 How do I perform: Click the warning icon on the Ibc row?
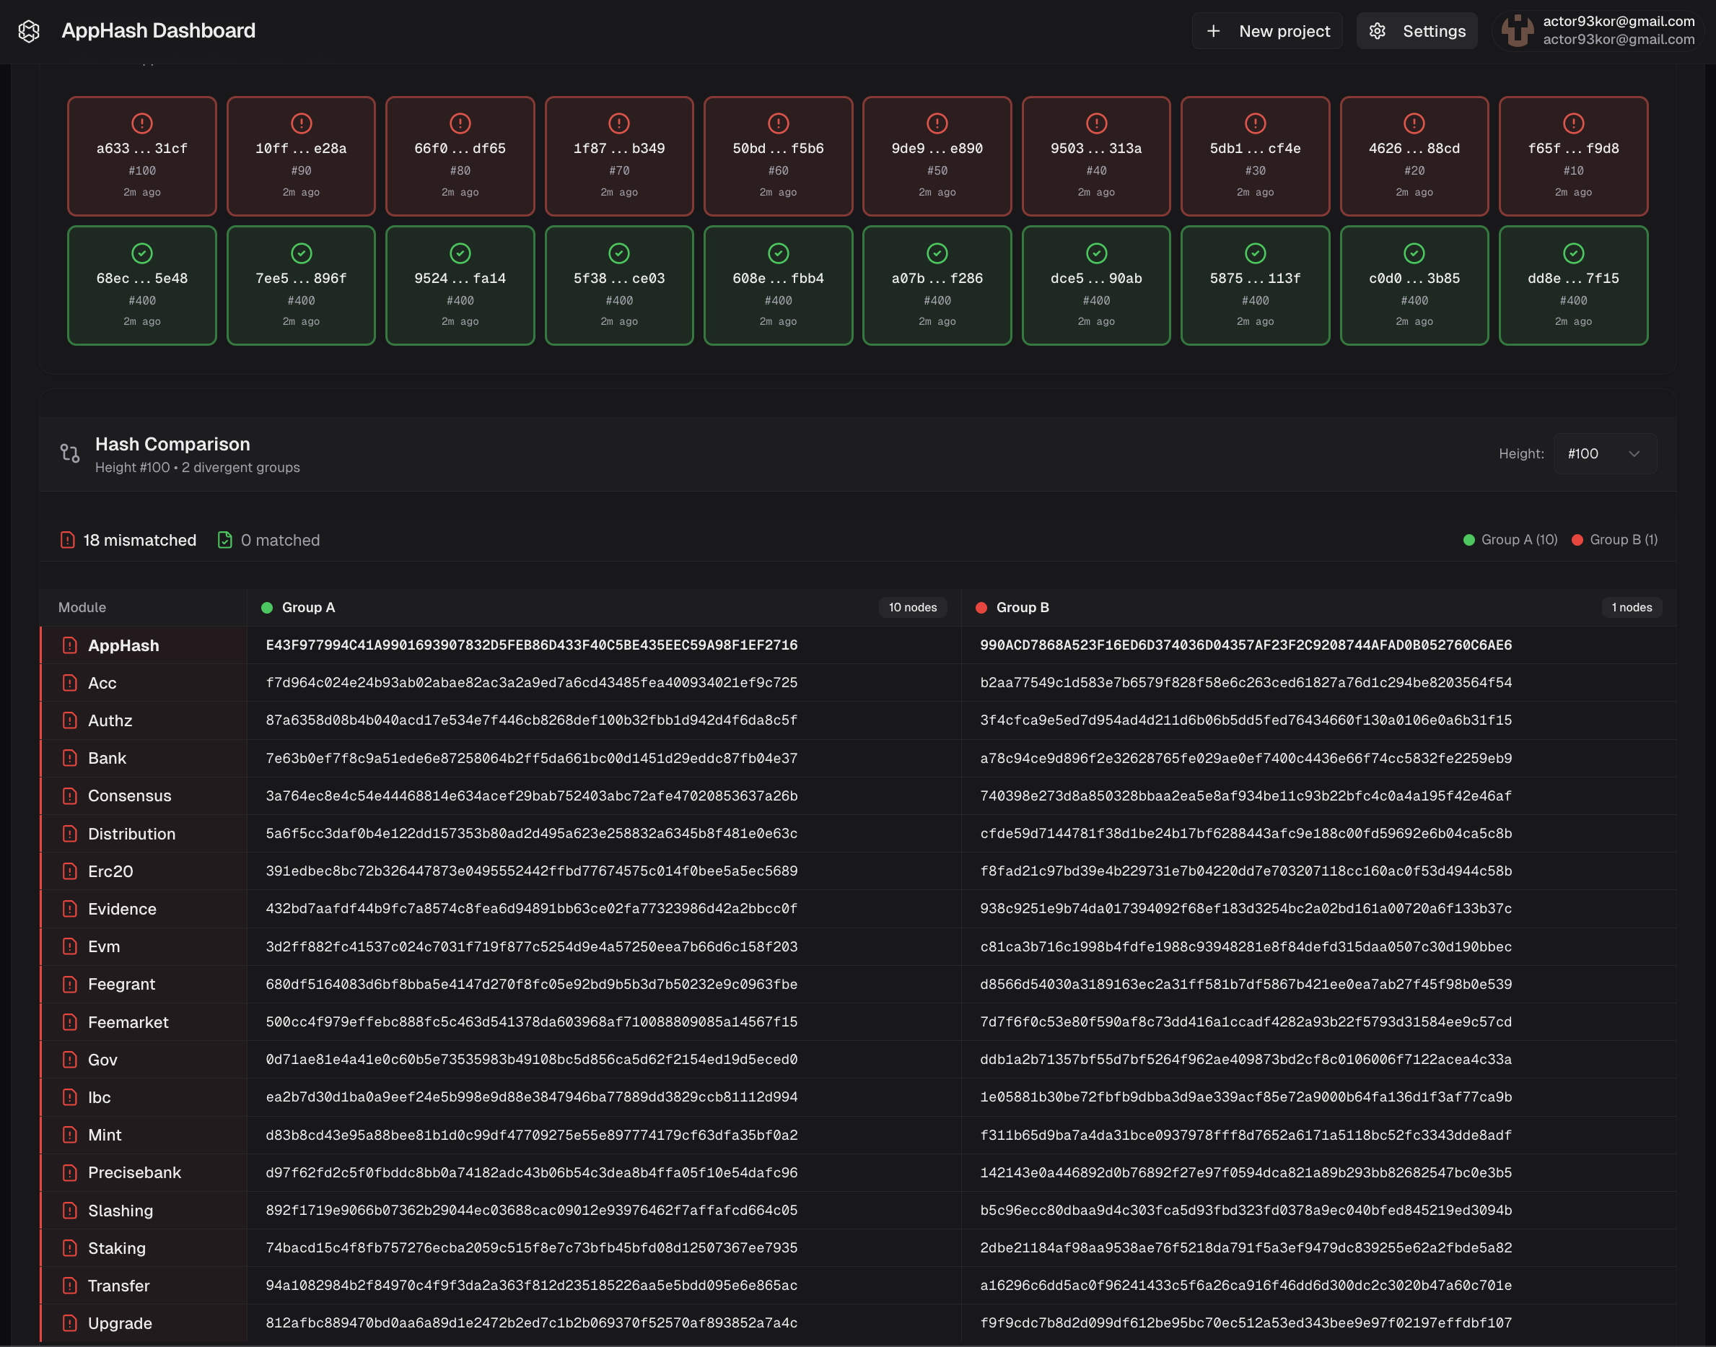point(70,1097)
